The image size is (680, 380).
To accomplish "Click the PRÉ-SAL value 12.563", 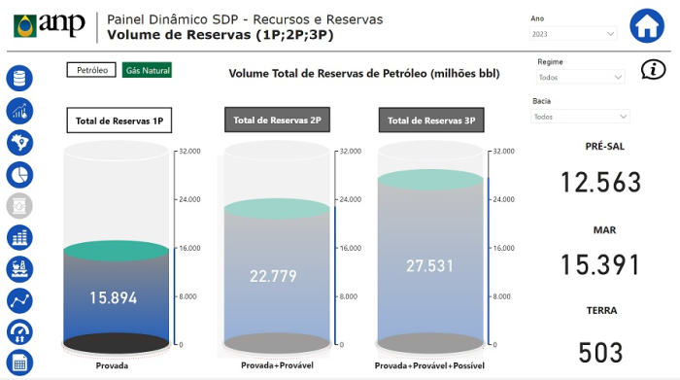I will pyautogui.click(x=601, y=182).
